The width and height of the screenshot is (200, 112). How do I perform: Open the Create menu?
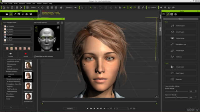pos(10,4)
